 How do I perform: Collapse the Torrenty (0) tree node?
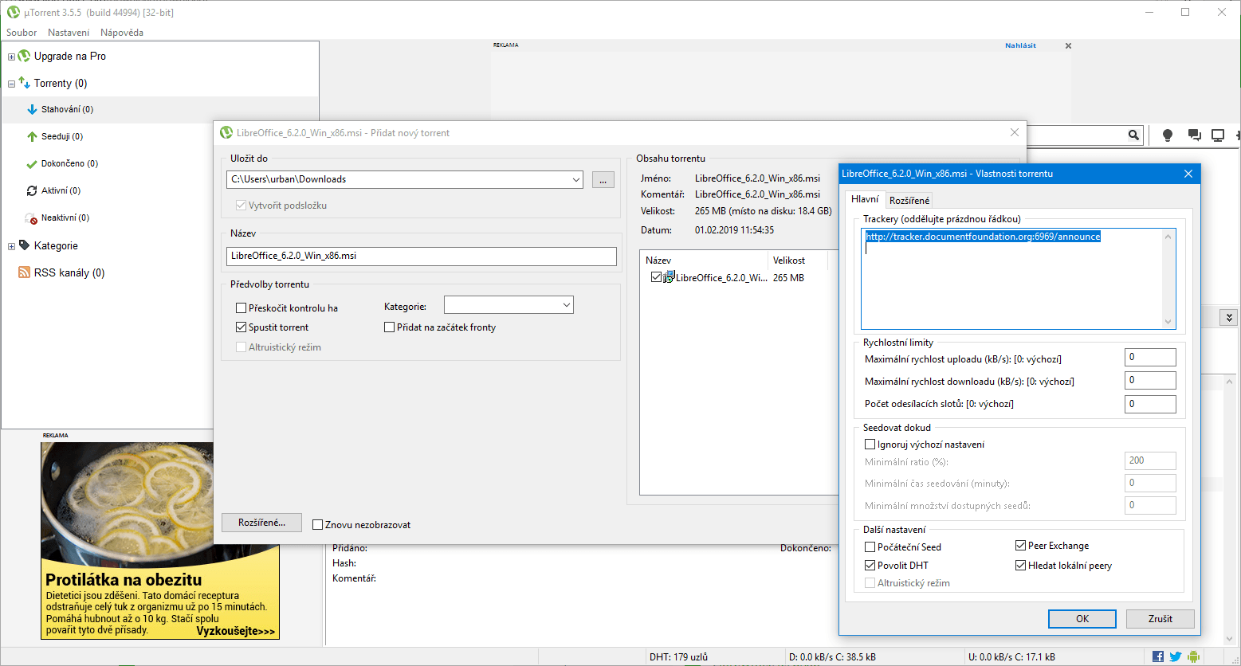[x=10, y=83]
